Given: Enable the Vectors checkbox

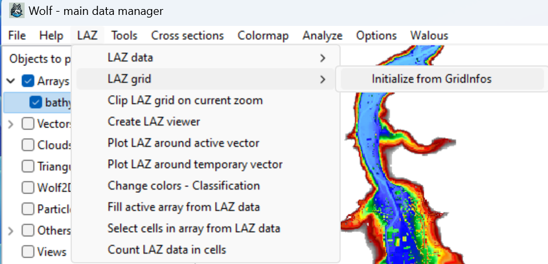Looking at the screenshot, I should (28, 123).
